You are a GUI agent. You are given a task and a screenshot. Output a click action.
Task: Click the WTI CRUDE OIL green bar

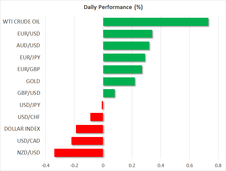pyautogui.click(x=155, y=22)
